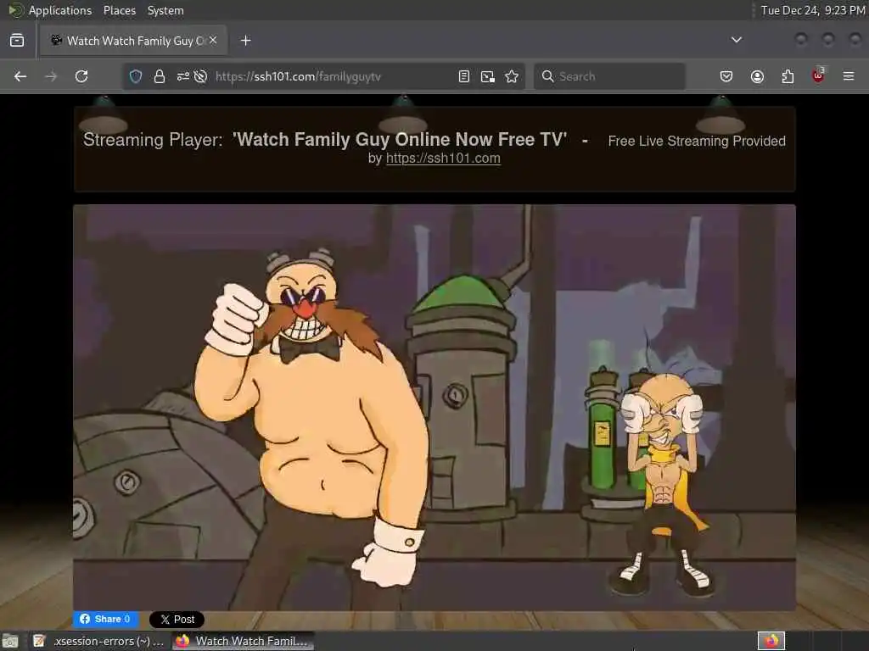Click the 'Free Live Streaming Provided' text
This screenshot has width=869, height=651.
(697, 142)
